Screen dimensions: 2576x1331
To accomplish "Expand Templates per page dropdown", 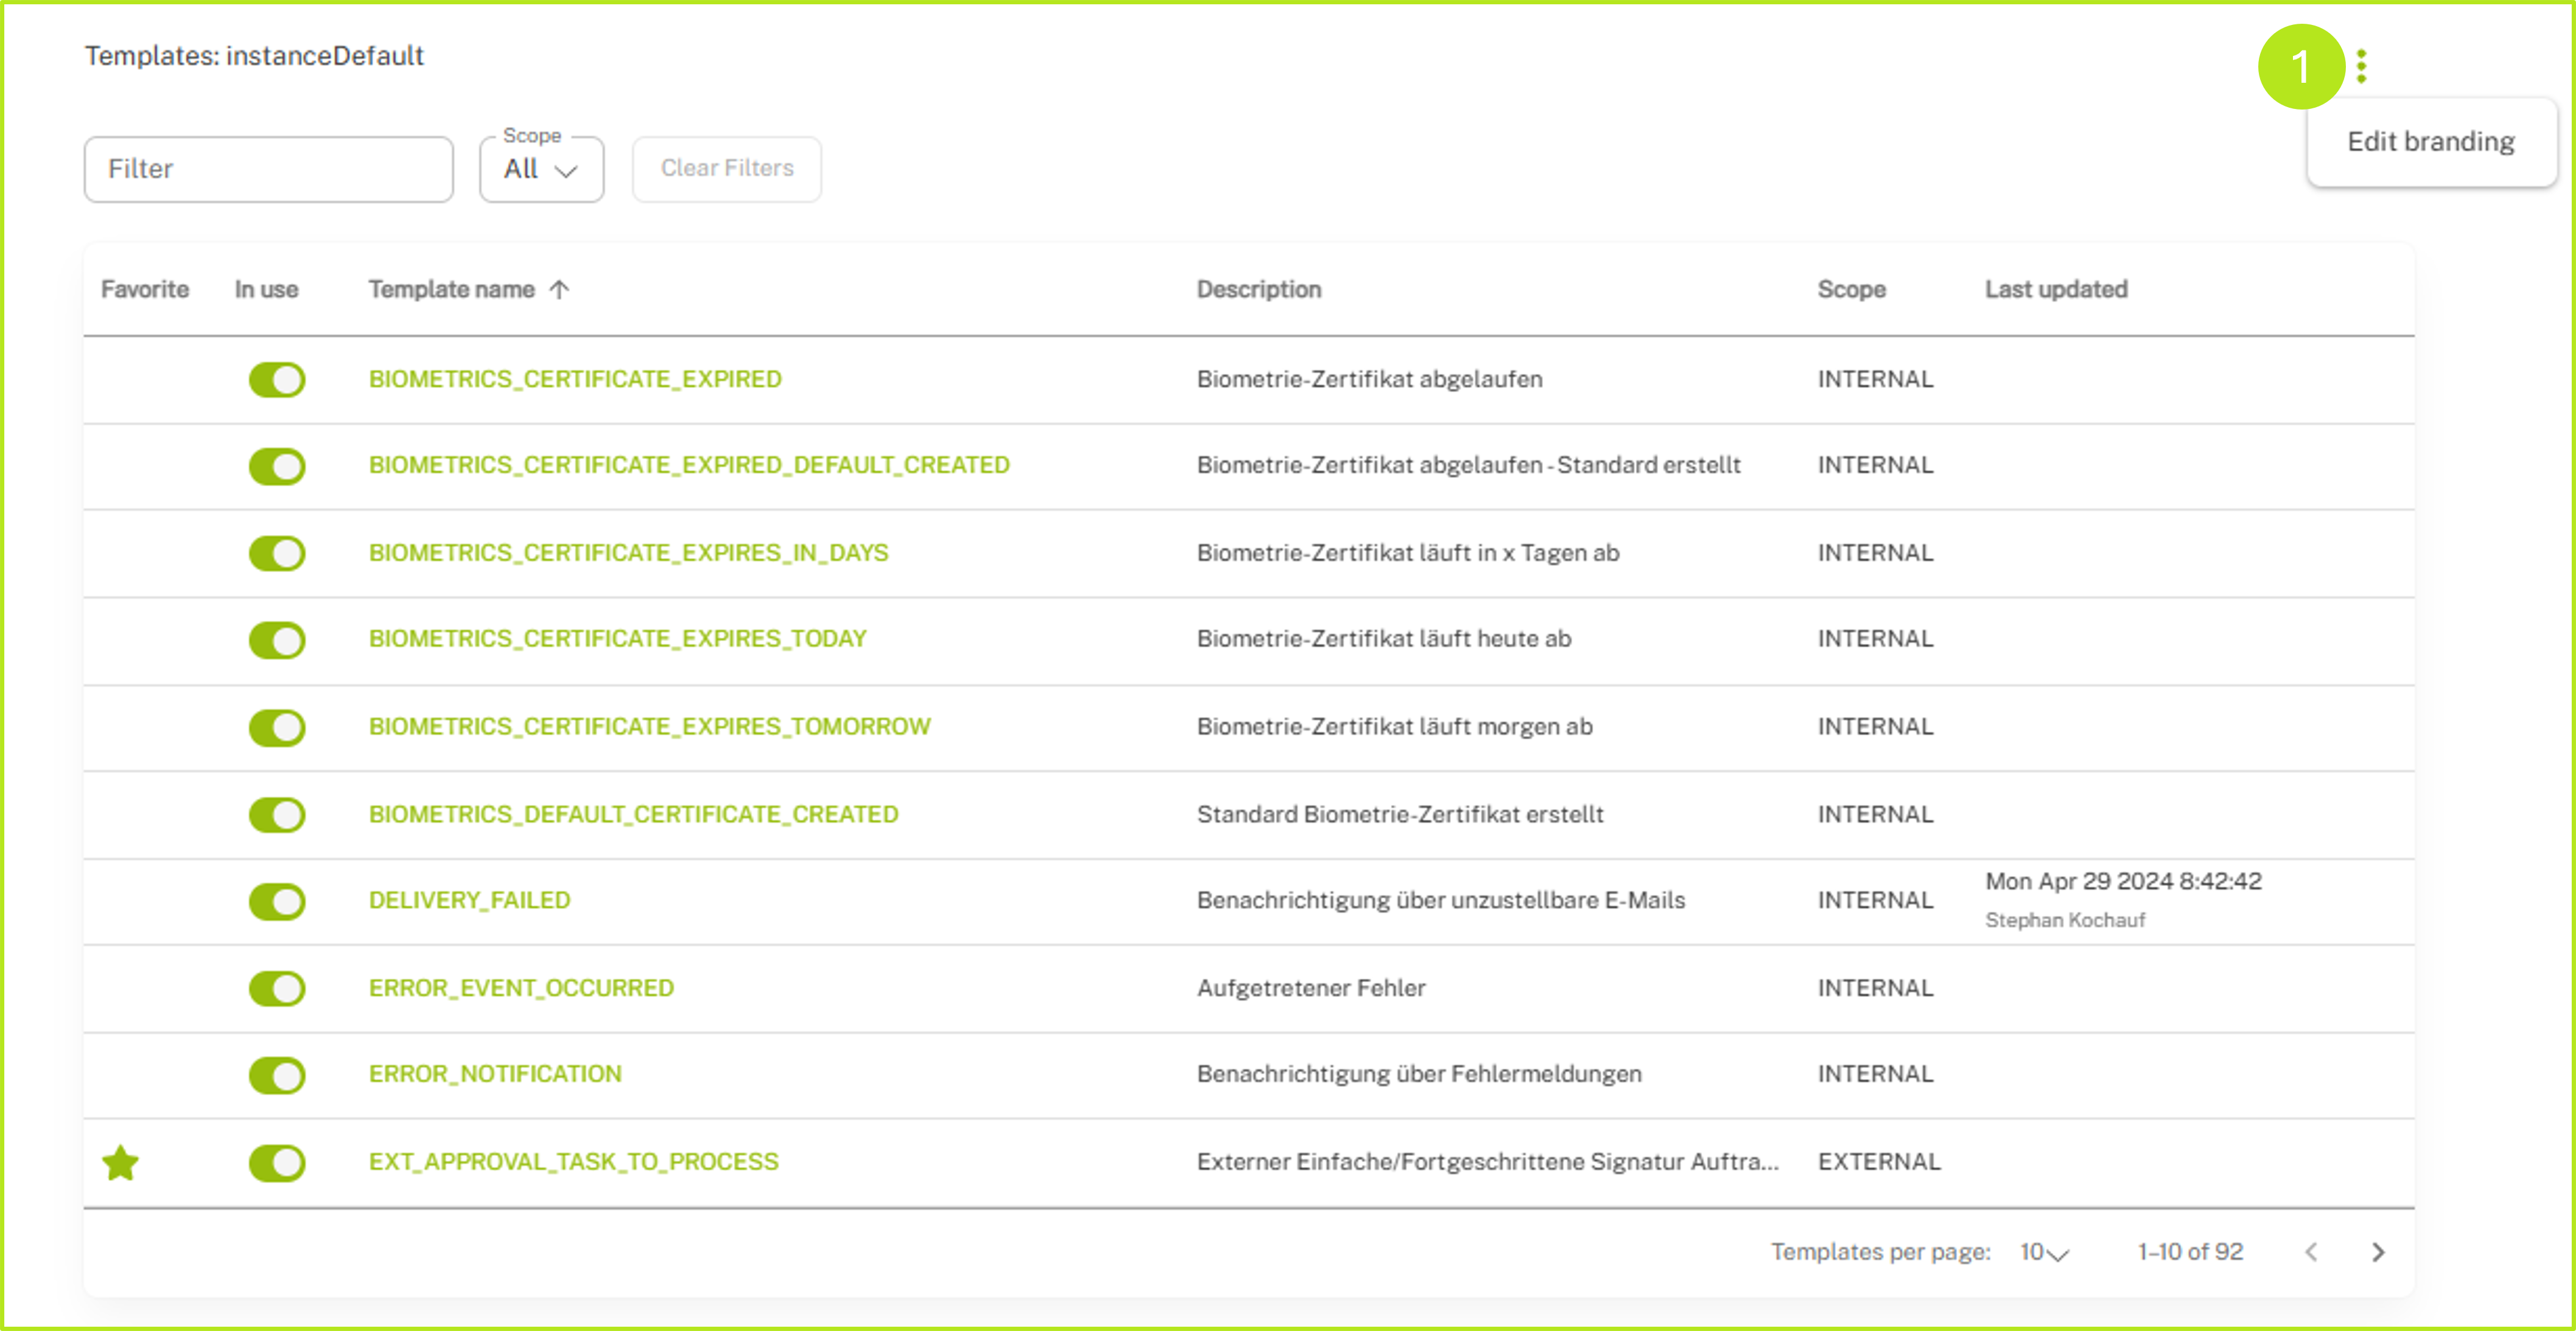I will point(2043,1252).
